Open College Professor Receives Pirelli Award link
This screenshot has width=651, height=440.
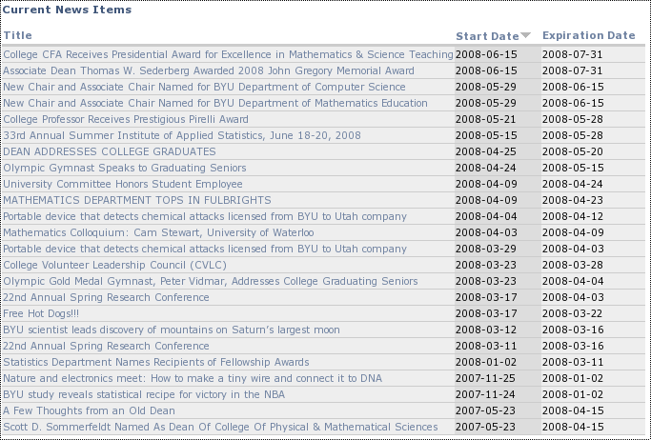126,119
